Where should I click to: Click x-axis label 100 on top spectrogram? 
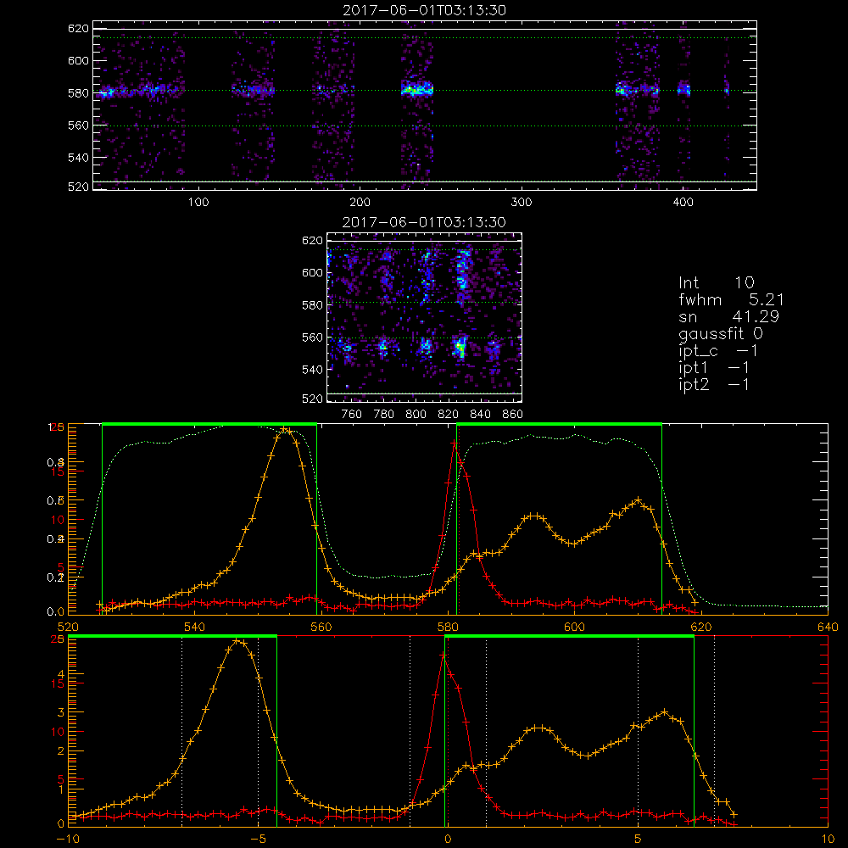198,203
